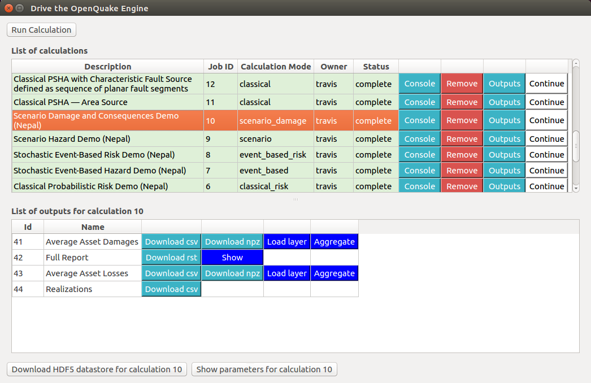Open Console for Stochastic Event-Based Risk Demo
The height and width of the screenshot is (383, 591).
point(419,154)
